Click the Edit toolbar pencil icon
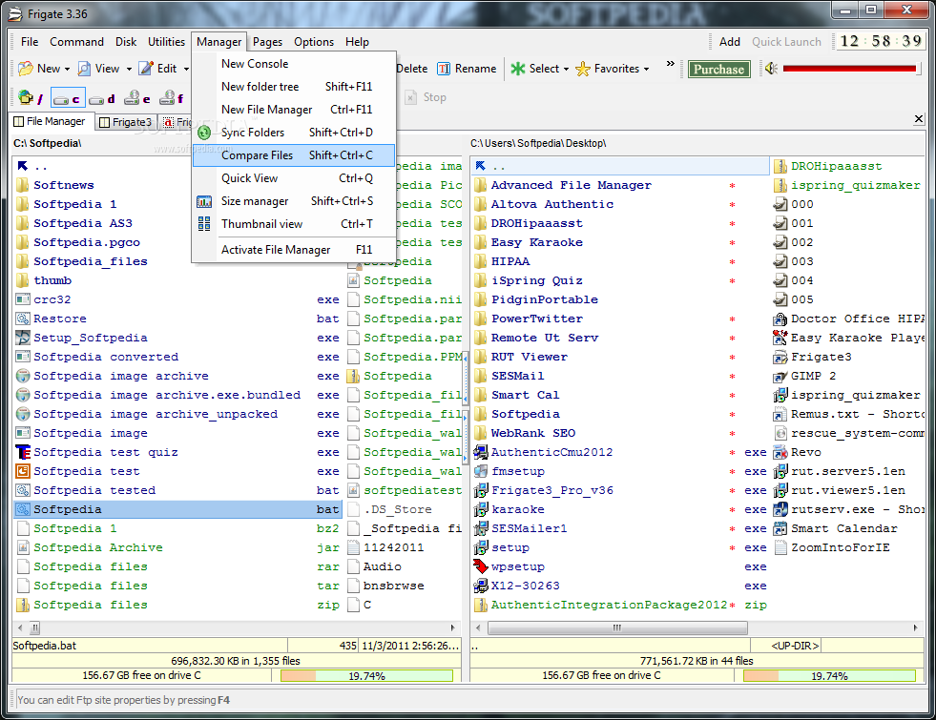 pyautogui.click(x=146, y=69)
